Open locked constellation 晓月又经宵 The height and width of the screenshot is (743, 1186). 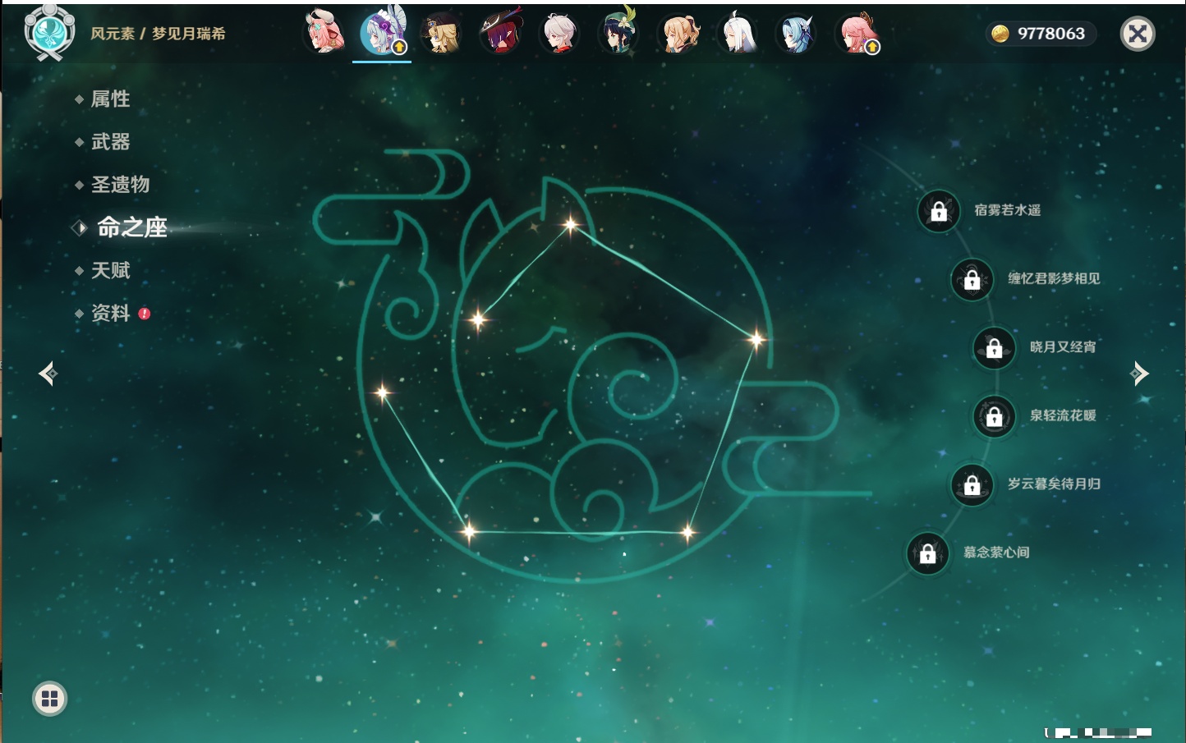[995, 348]
